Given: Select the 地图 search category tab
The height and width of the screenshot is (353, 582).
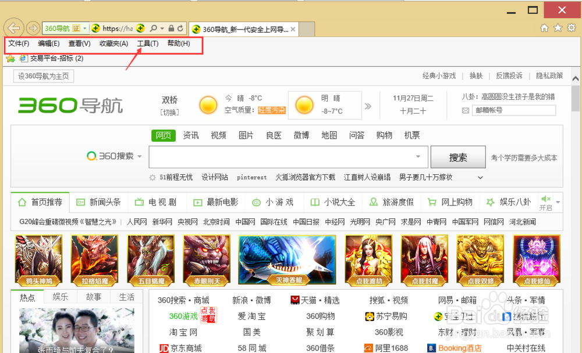Looking at the screenshot, I should [329, 136].
